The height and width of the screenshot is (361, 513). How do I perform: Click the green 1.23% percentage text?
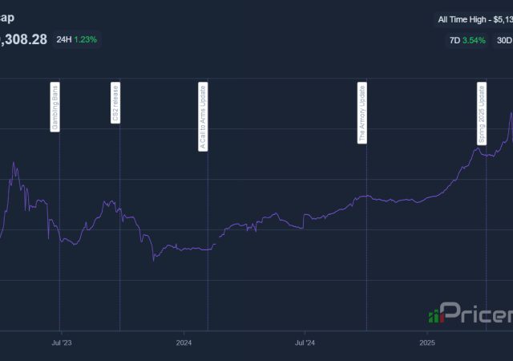point(87,39)
